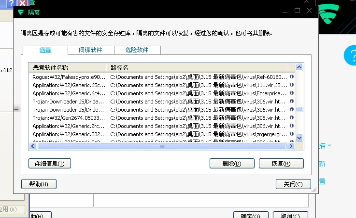Sort by the 恶意软件名称 column header

point(67,67)
